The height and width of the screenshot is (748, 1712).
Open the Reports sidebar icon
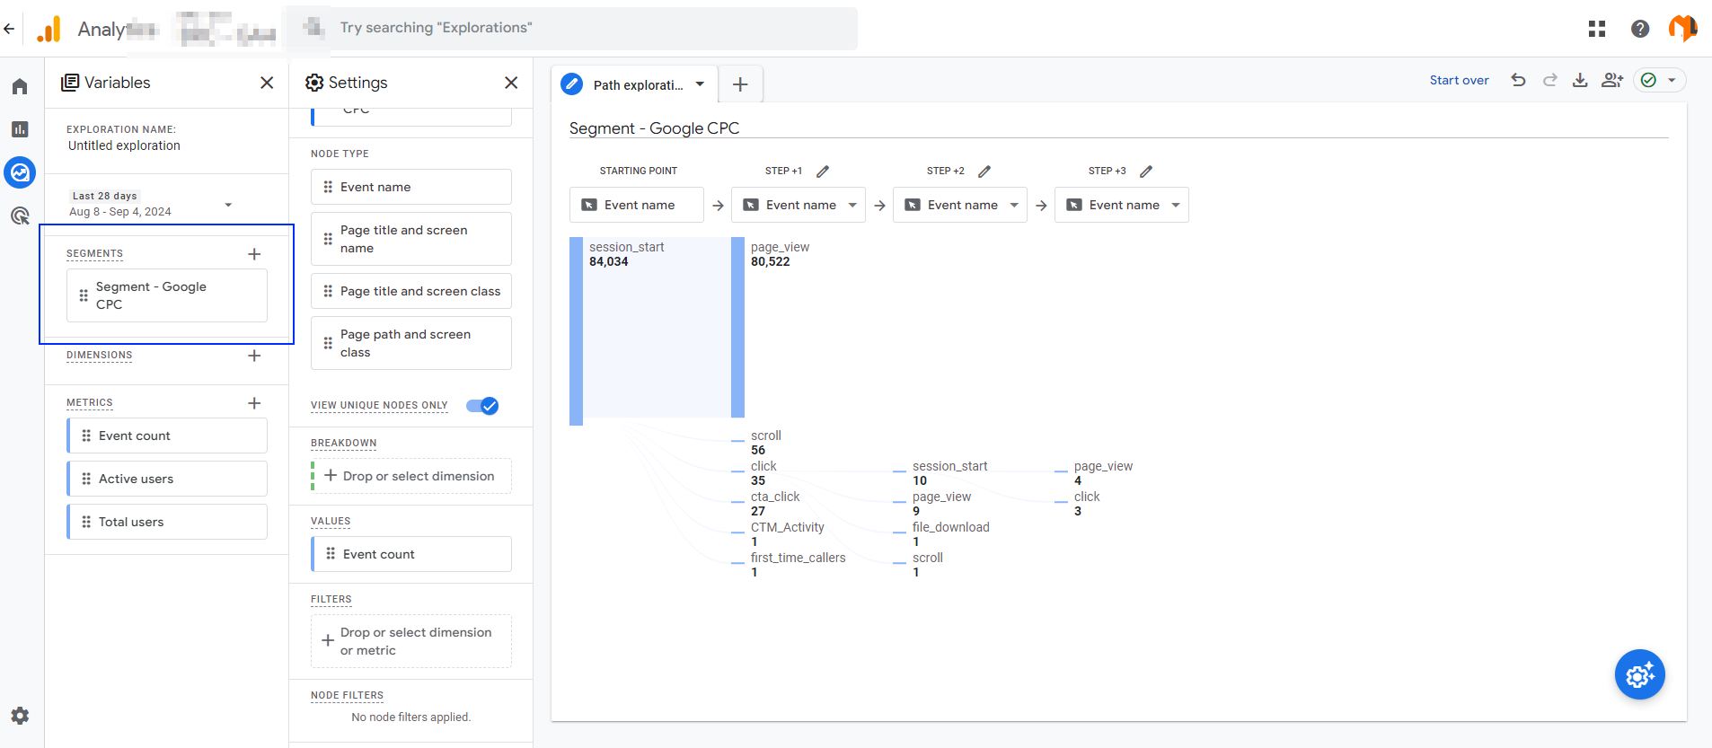pyautogui.click(x=20, y=129)
